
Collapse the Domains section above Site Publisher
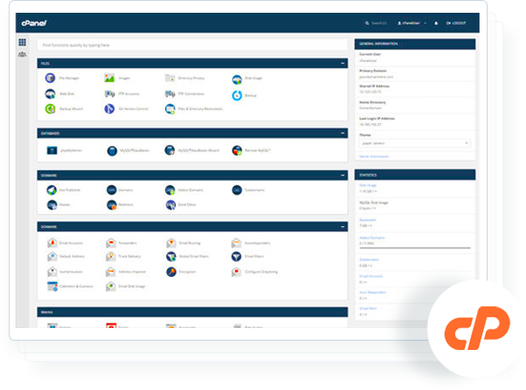point(343,175)
